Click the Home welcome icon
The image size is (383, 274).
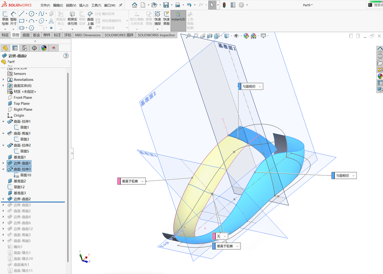134,5
